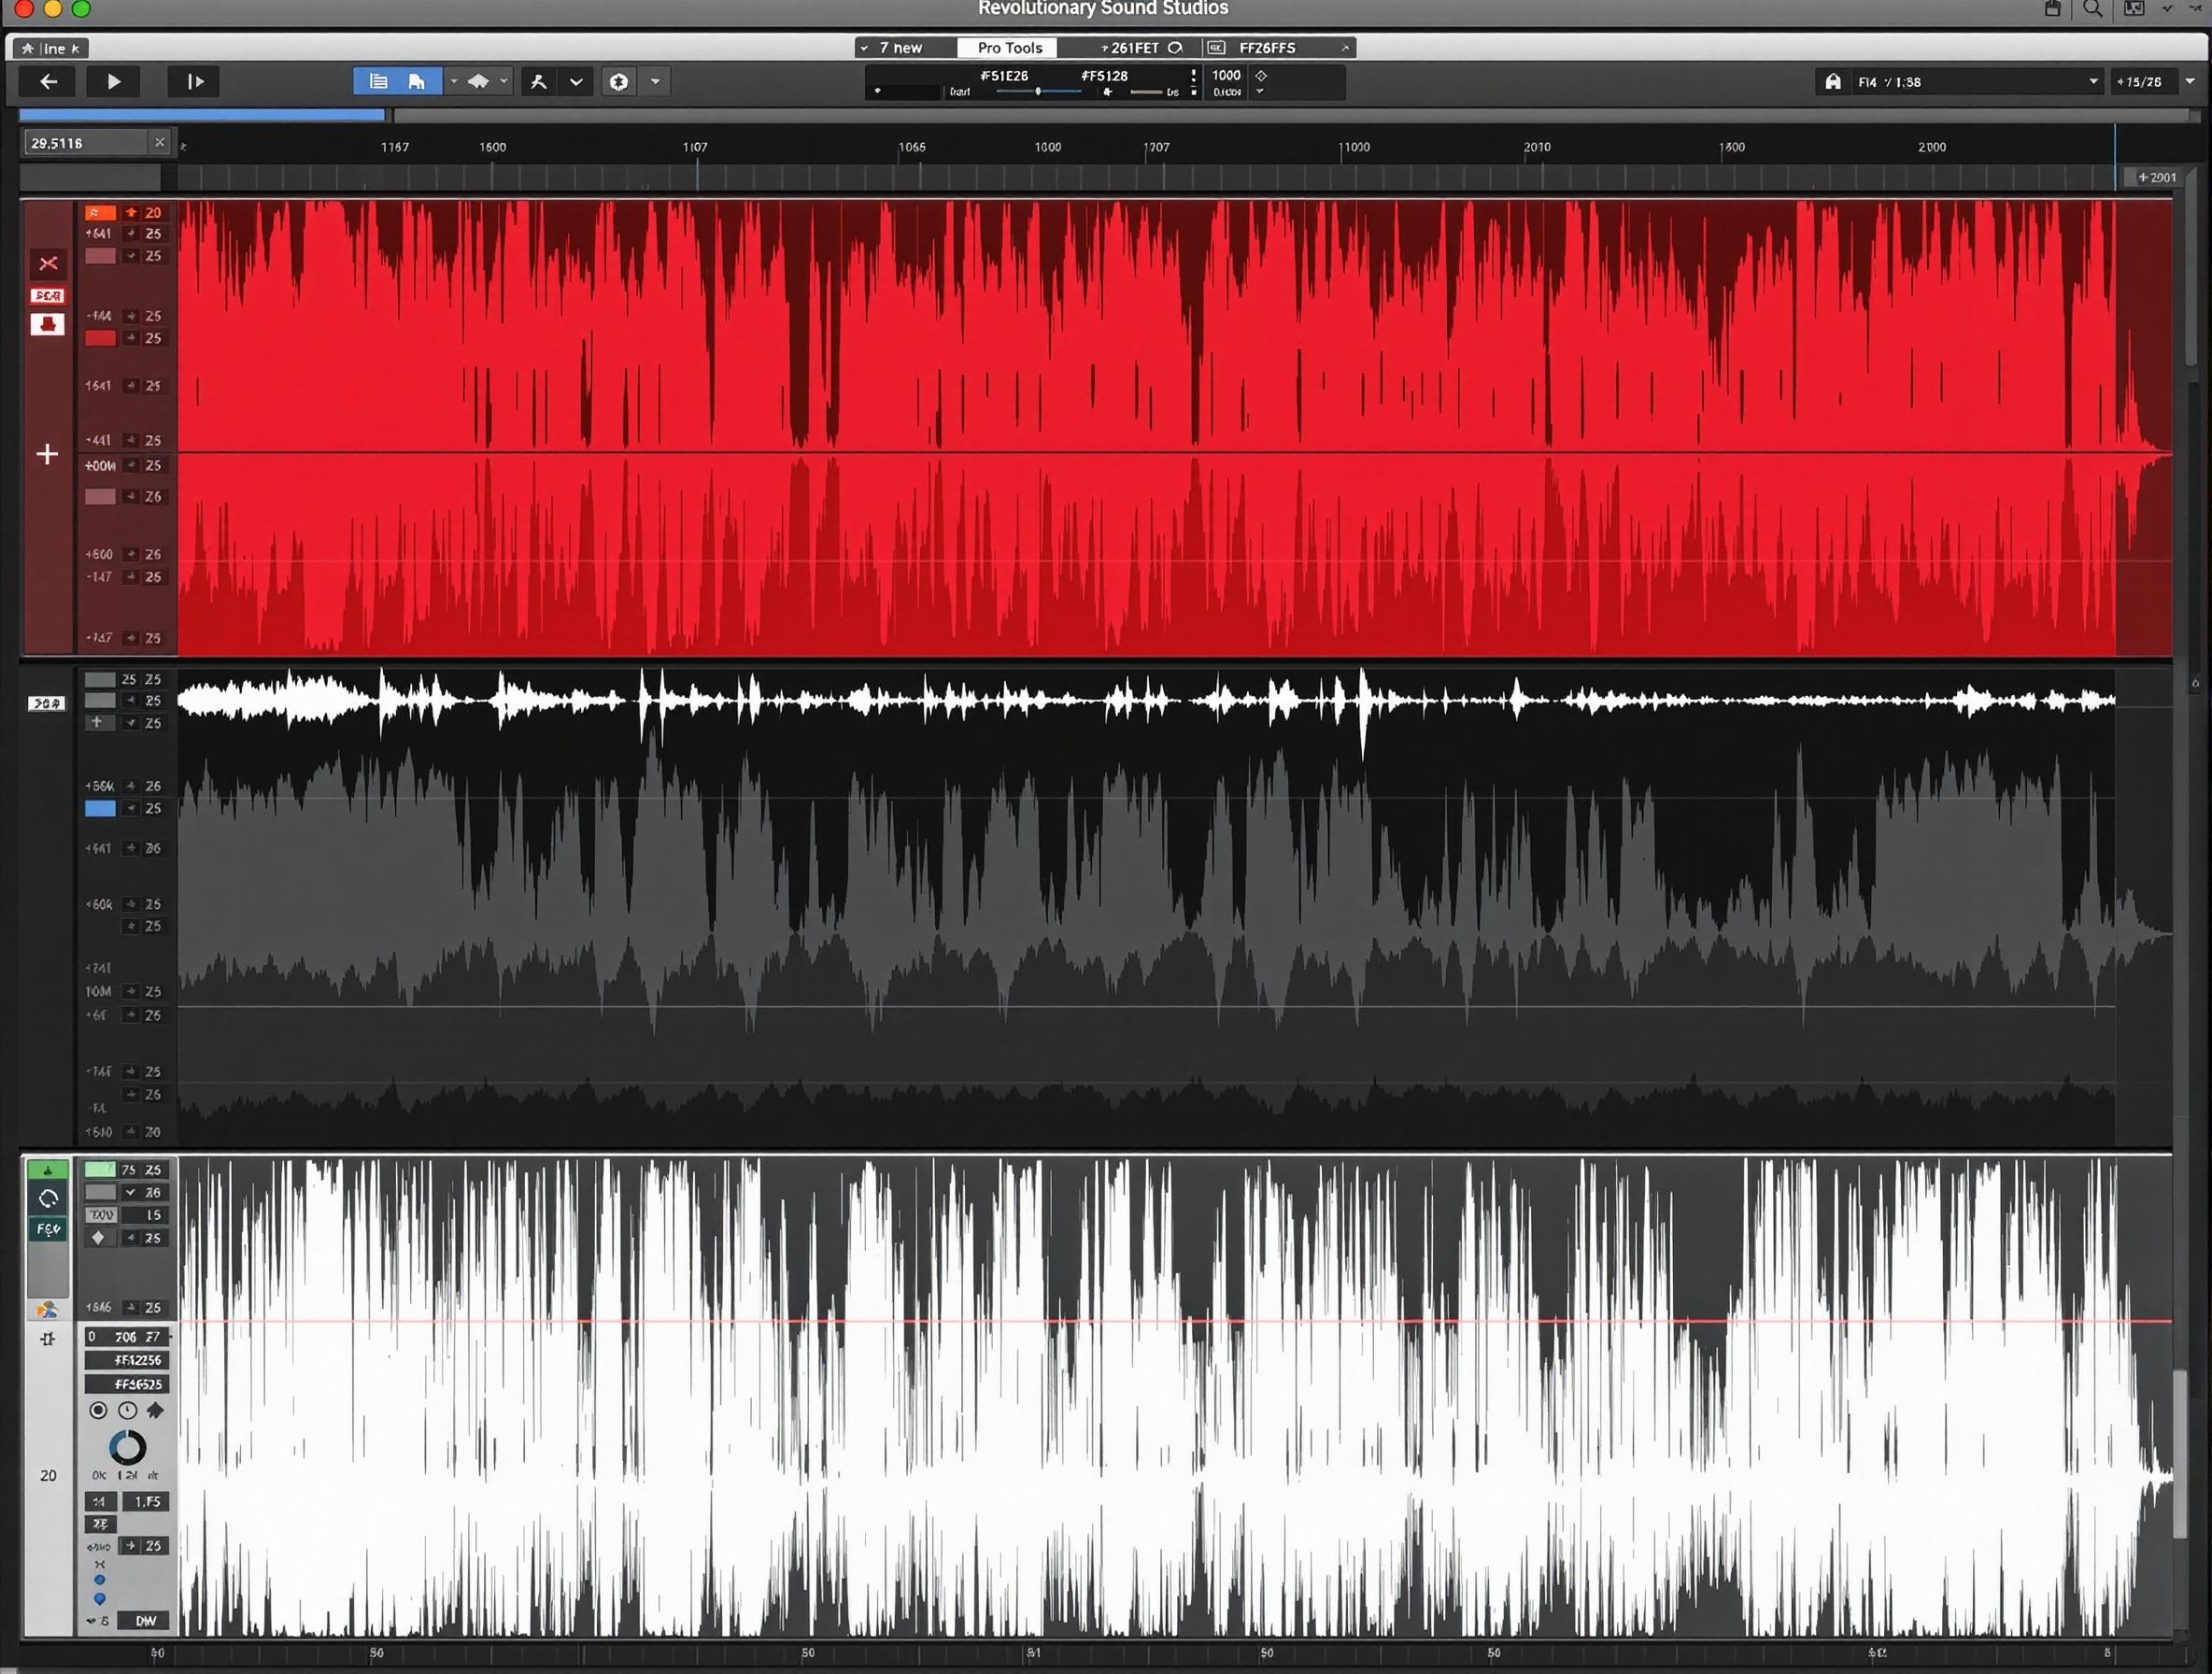Click the circular loop icon on bottom track
The image size is (2212, 1674).
click(x=48, y=1198)
